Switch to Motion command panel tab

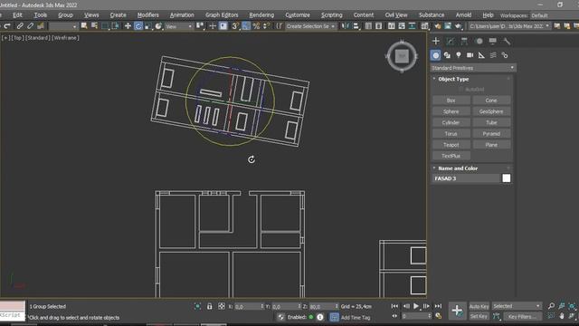click(x=479, y=41)
